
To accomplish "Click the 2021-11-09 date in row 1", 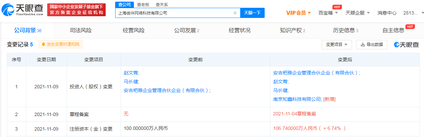I will 47,87.
